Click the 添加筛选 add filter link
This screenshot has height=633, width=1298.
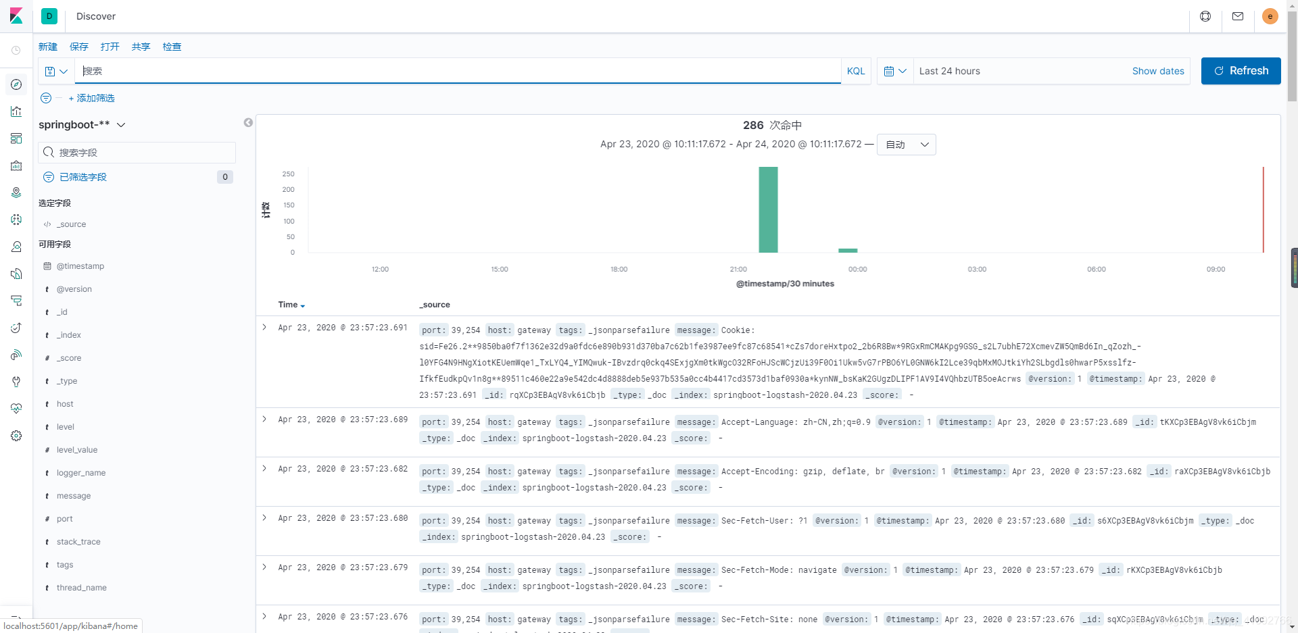click(x=92, y=98)
